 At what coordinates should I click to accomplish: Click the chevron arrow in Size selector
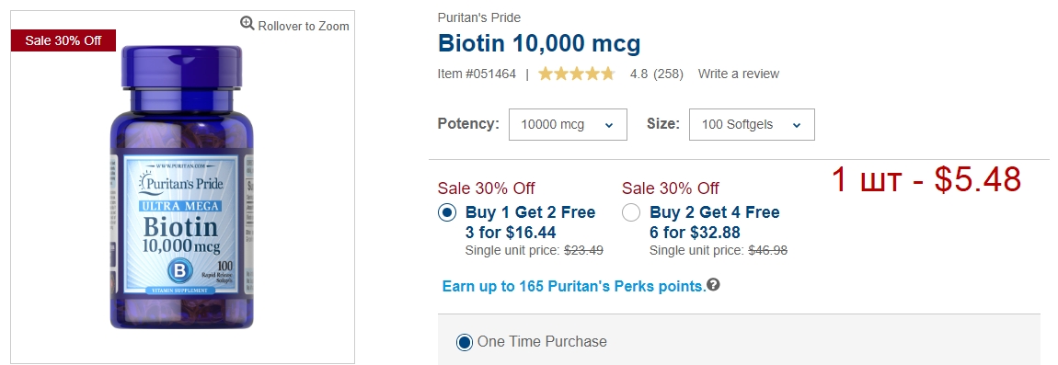(797, 125)
